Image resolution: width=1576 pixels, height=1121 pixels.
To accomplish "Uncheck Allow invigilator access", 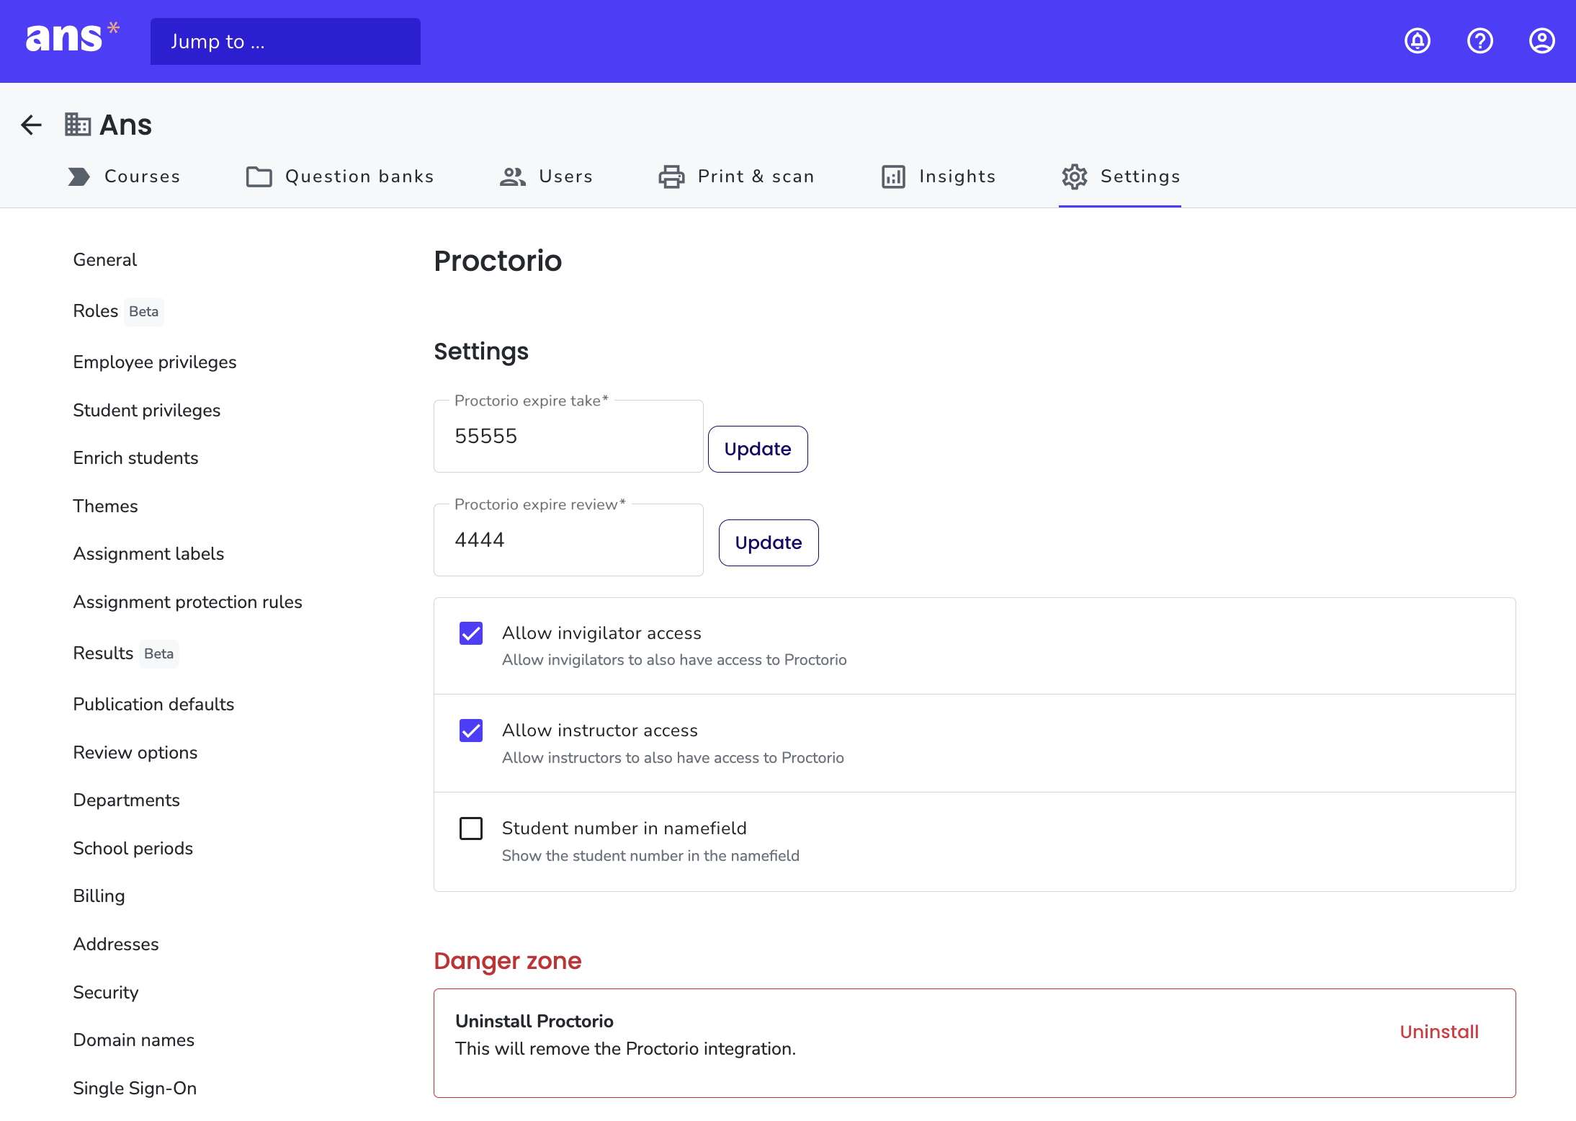I will click(x=471, y=633).
